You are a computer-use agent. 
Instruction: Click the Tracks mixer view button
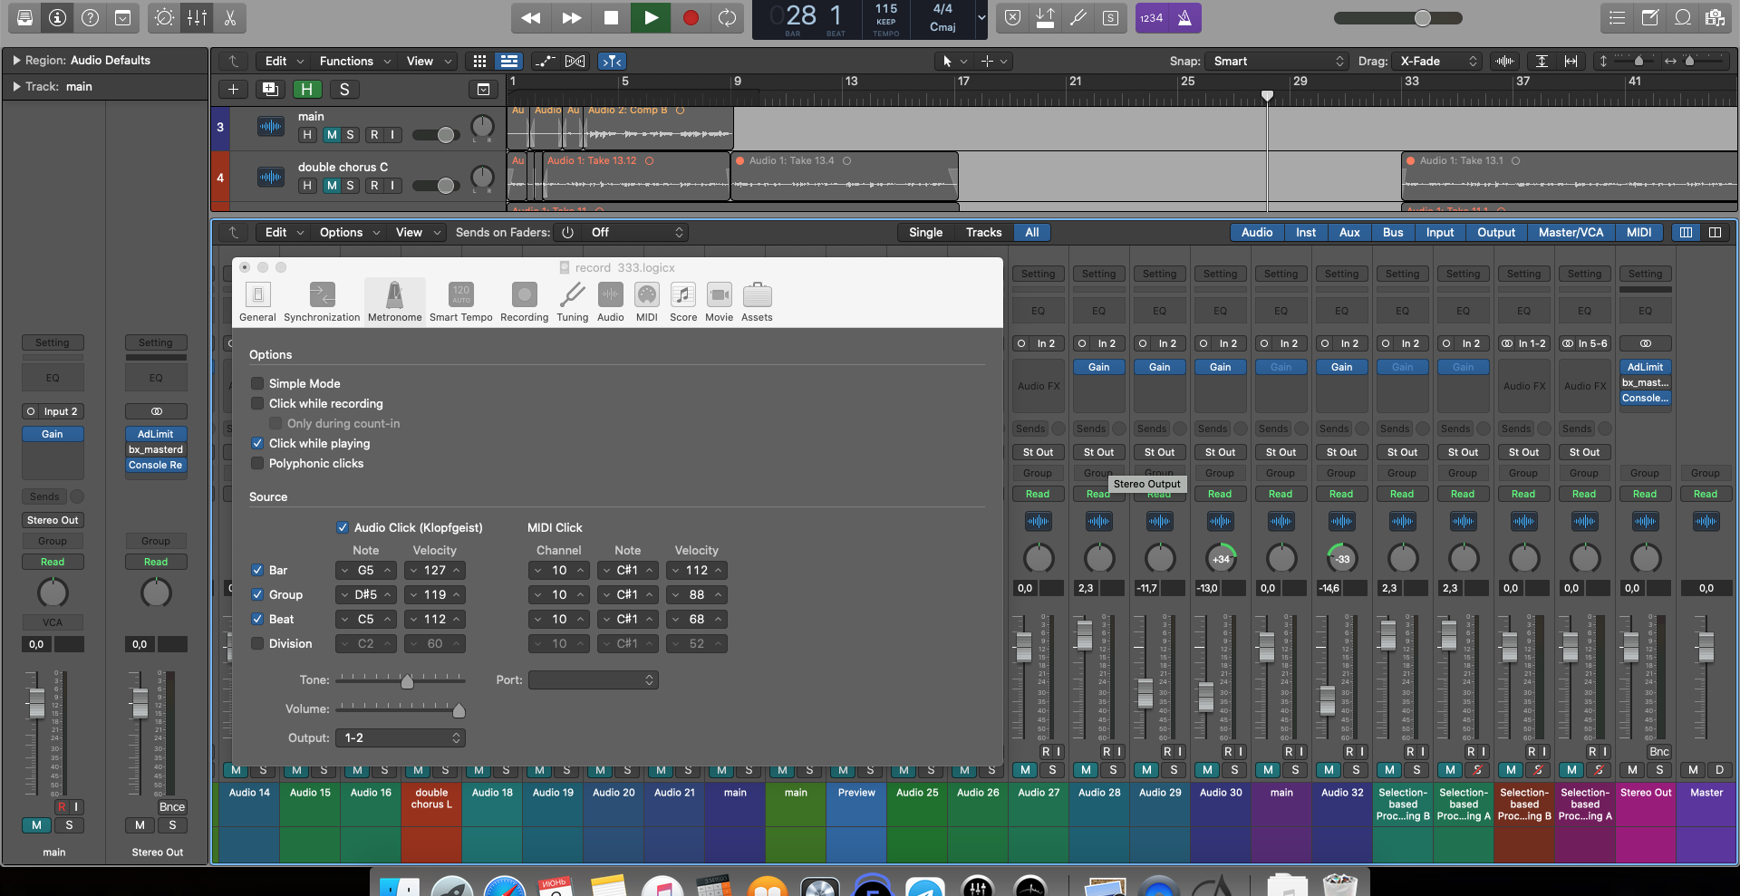(x=983, y=233)
